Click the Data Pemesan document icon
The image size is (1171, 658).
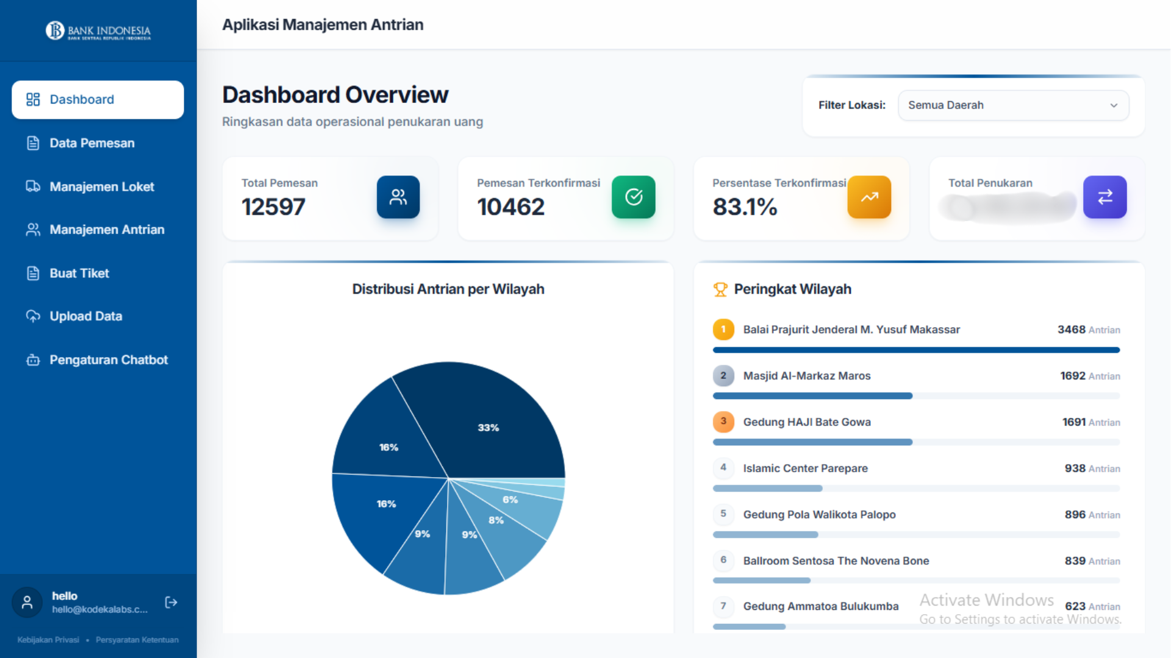point(33,143)
